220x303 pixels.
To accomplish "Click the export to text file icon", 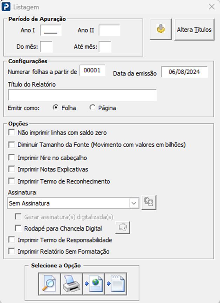I will tap(116, 284).
